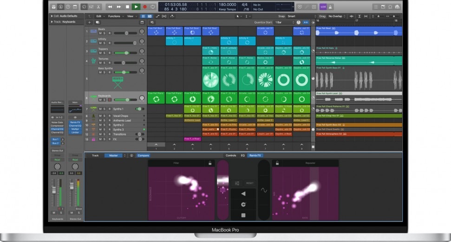Switch to the Track tab
Screen dimensions: 451x242
click(x=95, y=156)
